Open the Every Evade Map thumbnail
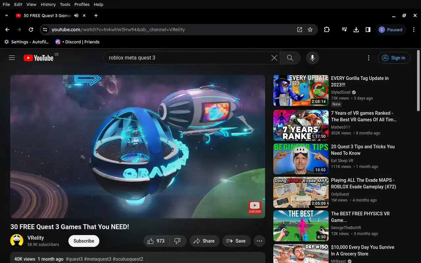421x263 pixels. pyautogui.click(x=301, y=192)
